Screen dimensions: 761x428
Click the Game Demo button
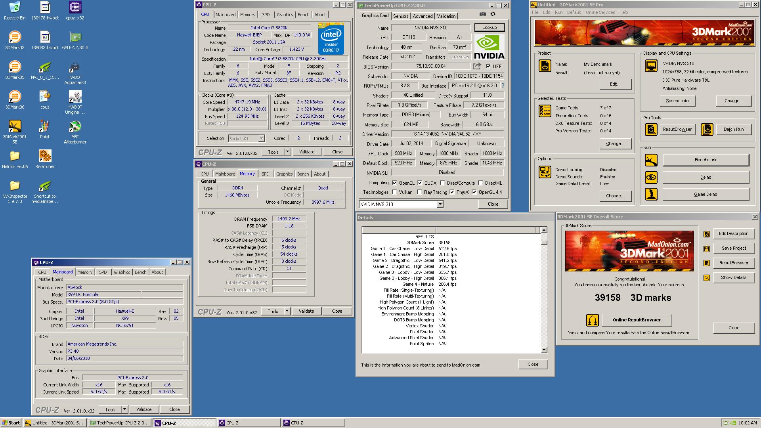click(706, 195)
